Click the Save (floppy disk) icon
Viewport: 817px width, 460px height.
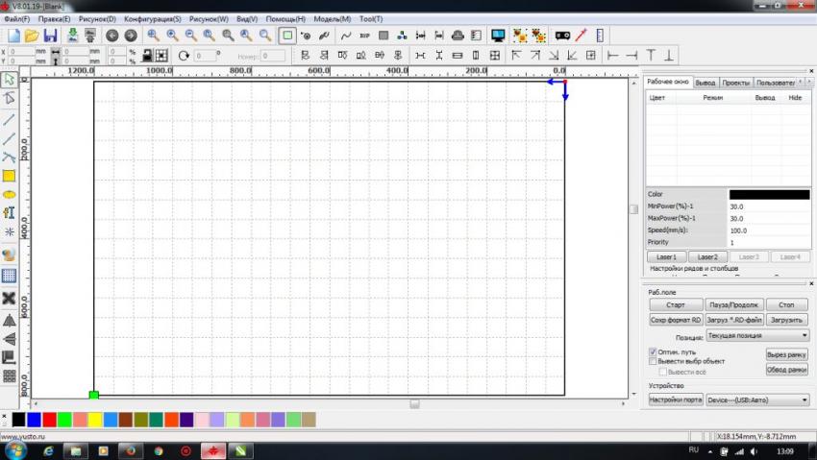[x=50, y=36]
